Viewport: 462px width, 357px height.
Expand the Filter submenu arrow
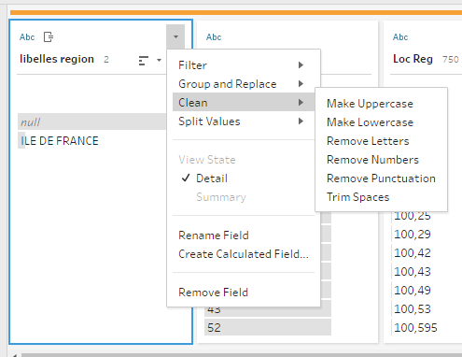point(301,64)
